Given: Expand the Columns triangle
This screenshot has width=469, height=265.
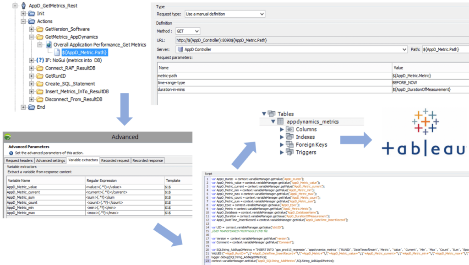Looking at the screenshot, I should tap(282, 129).
